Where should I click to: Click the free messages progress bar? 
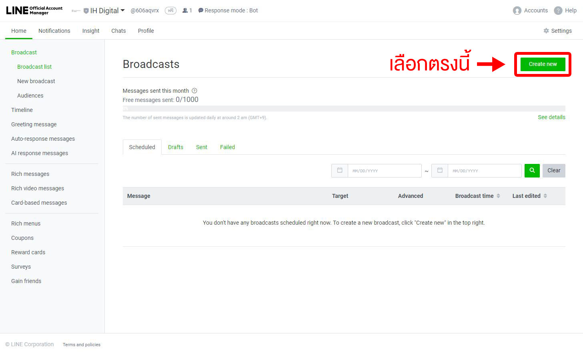coord(344,108)
